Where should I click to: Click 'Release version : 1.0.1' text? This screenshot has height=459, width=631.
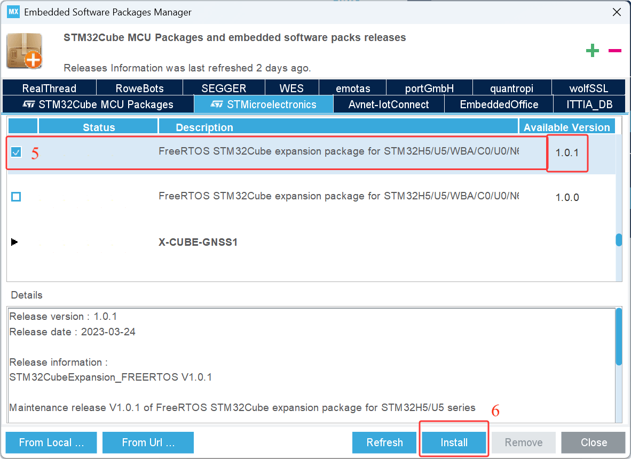click(63, 317)
